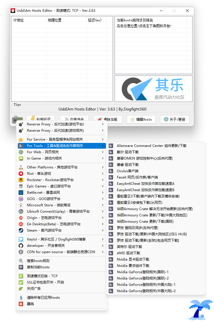Toggle 关闭广告 option
The width and height of the screenshot is (214, 322).
pos(62,288)
